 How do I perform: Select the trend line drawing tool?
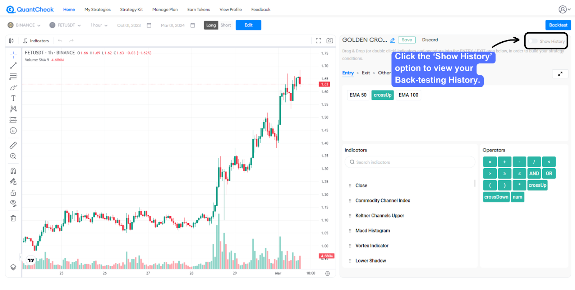tap(13, 66)
